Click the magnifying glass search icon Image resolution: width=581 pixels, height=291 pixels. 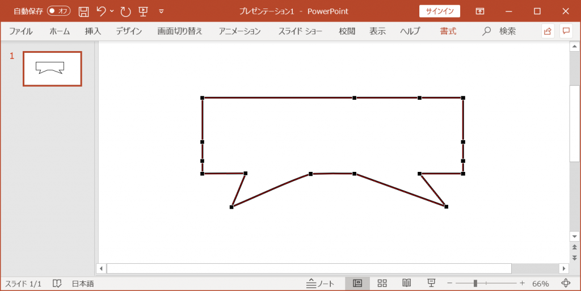(x=486, y=31)
